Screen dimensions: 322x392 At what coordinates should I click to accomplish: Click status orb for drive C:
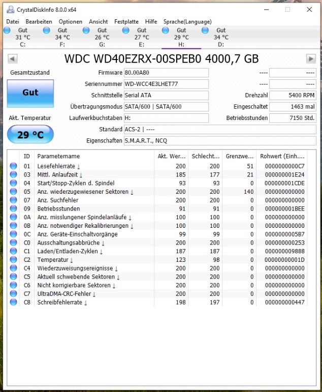tap(7, 31)
